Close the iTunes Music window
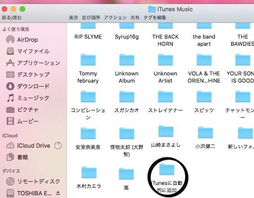 tap(4, 9)
